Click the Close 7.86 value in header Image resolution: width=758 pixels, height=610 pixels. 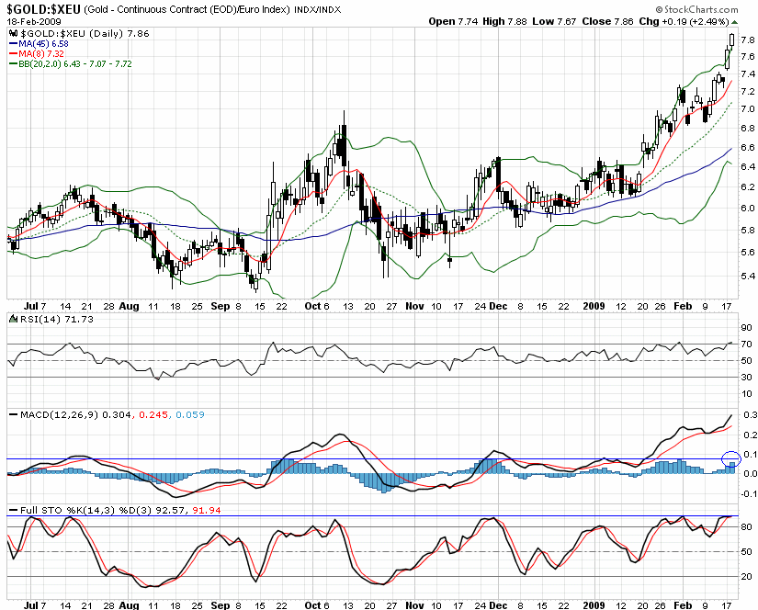point(607,22)
